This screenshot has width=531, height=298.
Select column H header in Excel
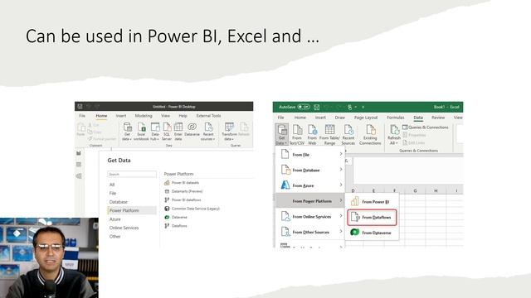(x=436, y=191)
